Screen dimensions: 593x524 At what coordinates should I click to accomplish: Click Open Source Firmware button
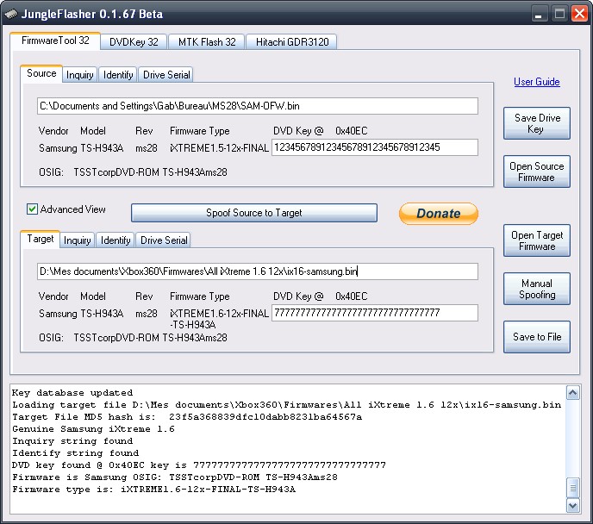click(x=537, y=172)
